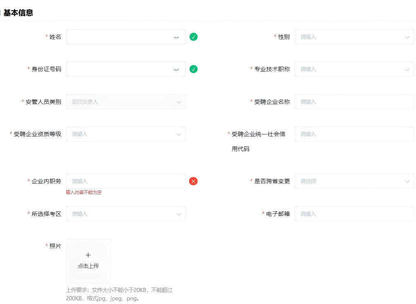The height and width of the screenshot is (304, 416).
Task: Click green checkmark icon beside 姓名
Action: (193, 37)
